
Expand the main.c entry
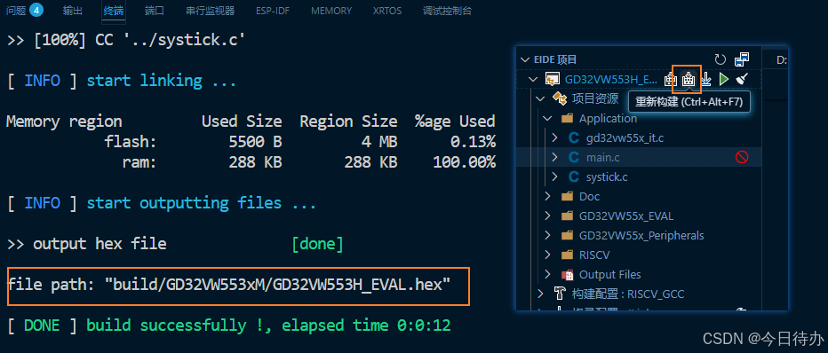click(554, 157)
